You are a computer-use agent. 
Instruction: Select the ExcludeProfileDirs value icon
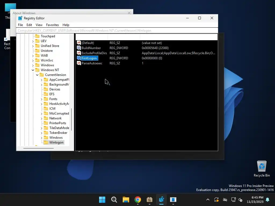[79, 53]
